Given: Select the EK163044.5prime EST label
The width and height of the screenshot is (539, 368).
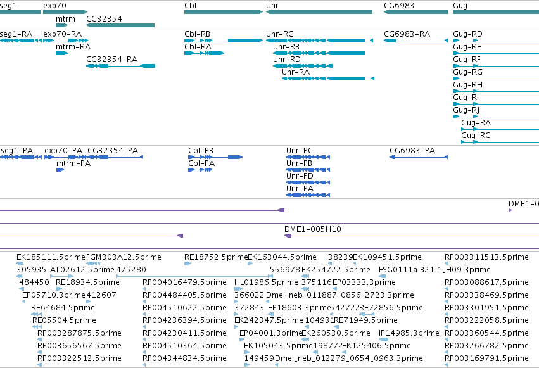Looking at the screenshot, I should point(282,257).
